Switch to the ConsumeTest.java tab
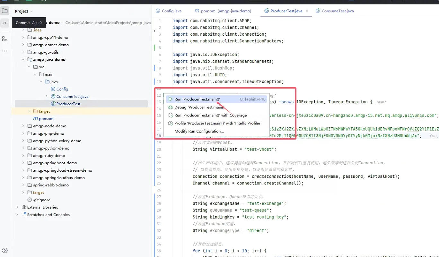Viewport: 439px width, 257px height. [x=335, y=11]
